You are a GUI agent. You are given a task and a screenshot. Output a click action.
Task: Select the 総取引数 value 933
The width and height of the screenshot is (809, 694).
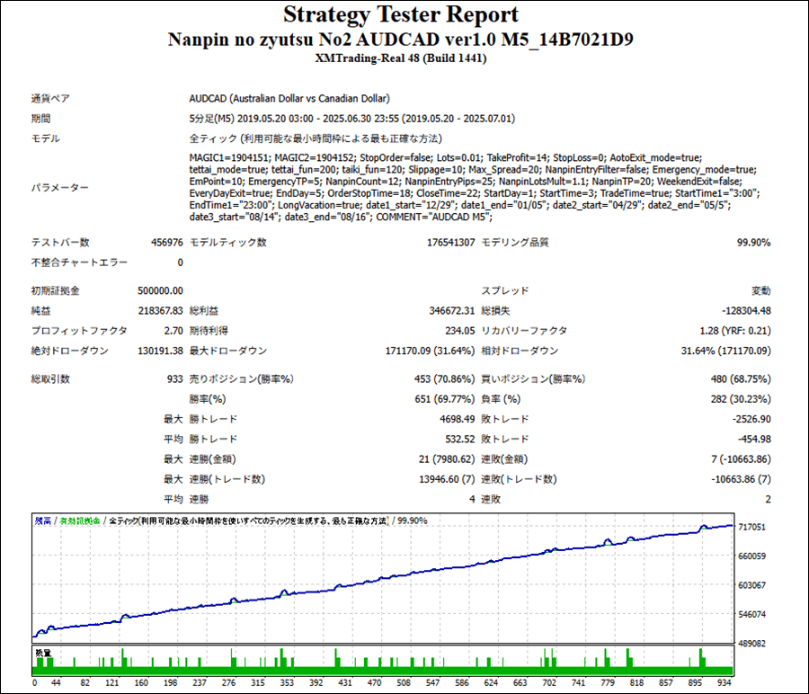175,379
